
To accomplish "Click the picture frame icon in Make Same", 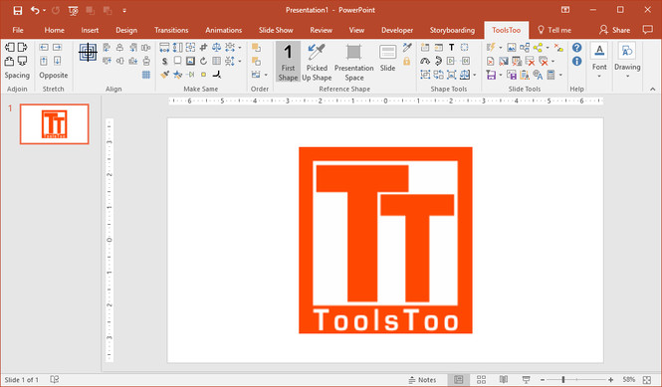I will pos(190,62).
